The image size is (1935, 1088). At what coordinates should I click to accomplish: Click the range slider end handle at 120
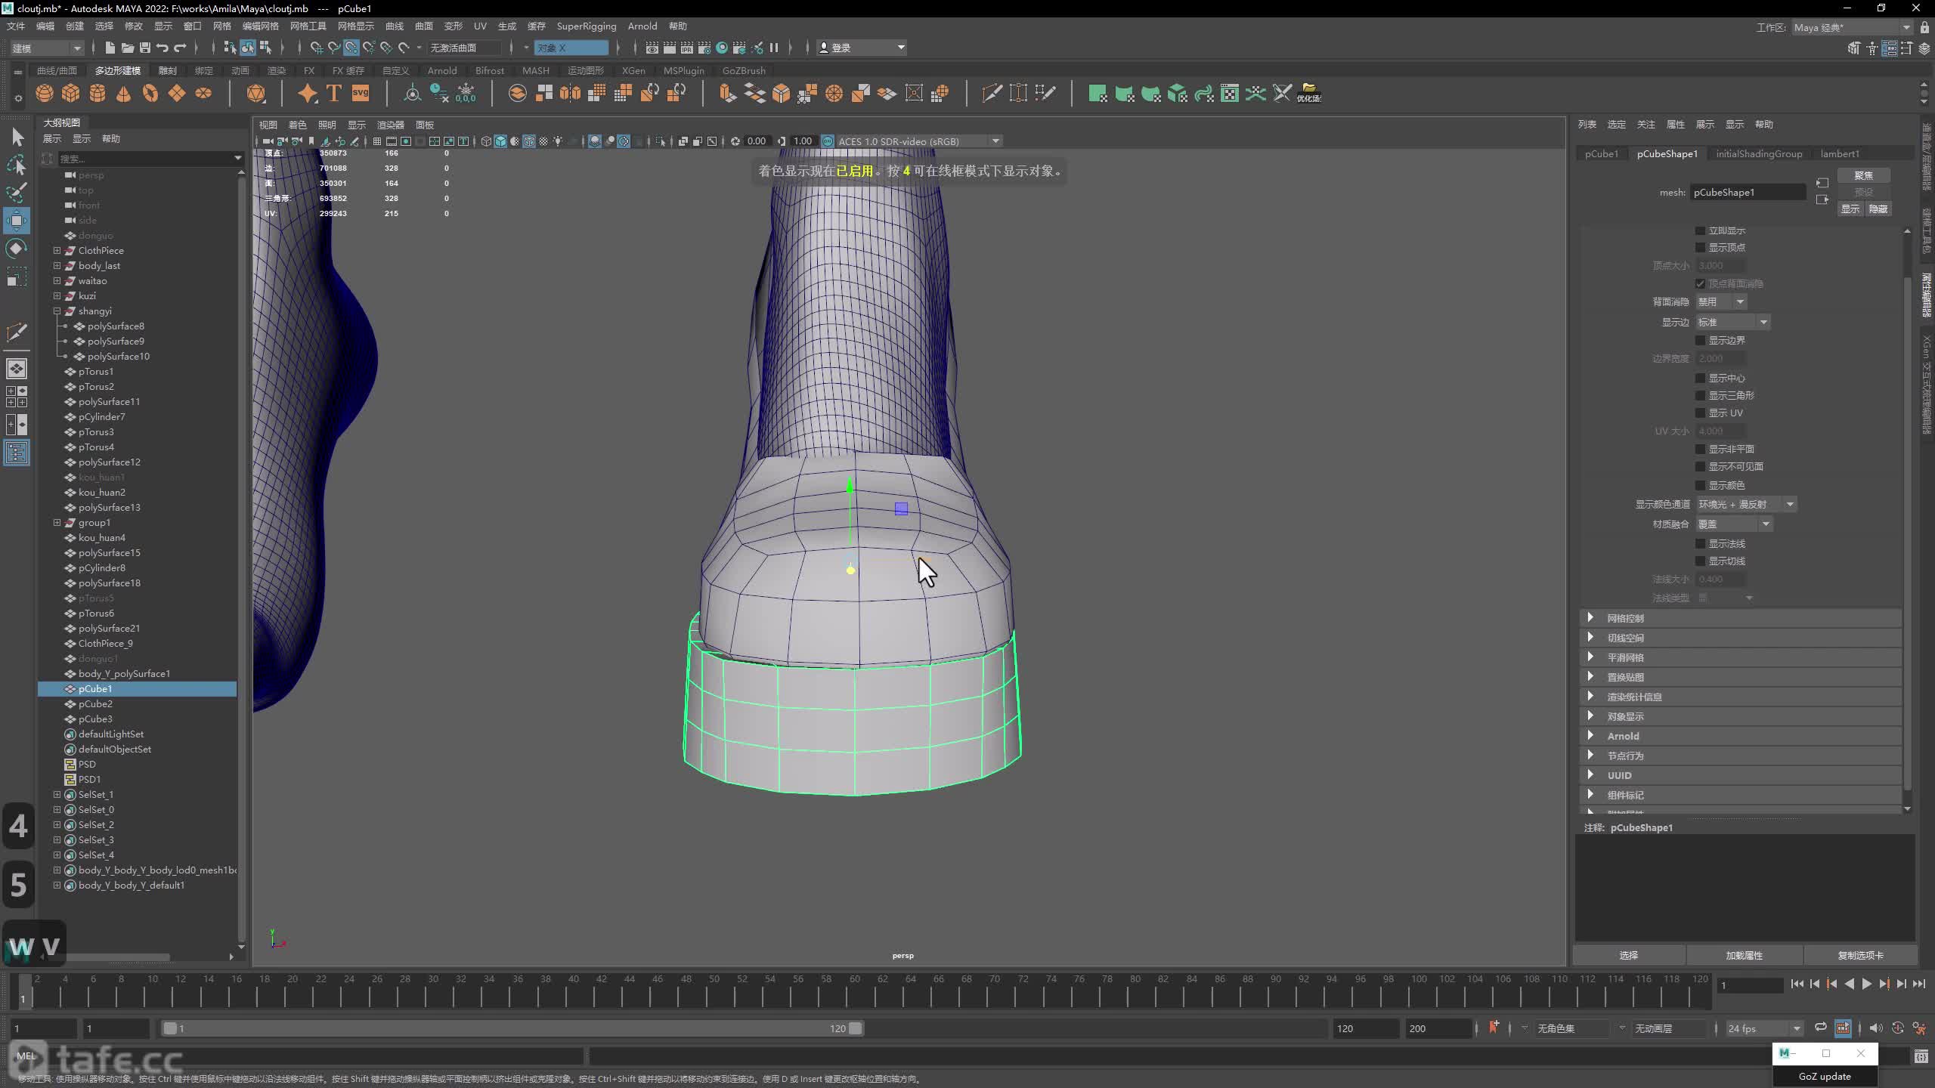pos(855,1028)
